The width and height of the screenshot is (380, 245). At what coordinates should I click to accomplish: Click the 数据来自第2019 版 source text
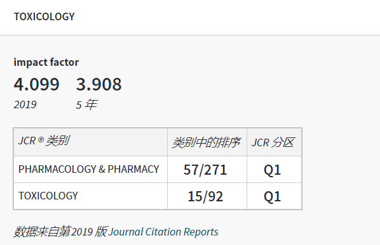[x=60, y=232]
